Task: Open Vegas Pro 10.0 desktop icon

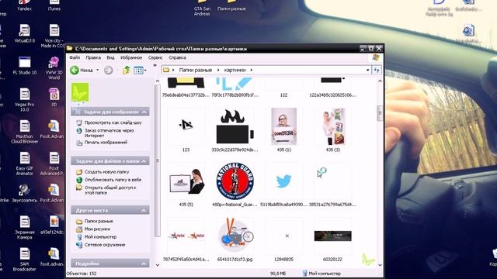Action: pyautogui.click(x=24, y=100)
